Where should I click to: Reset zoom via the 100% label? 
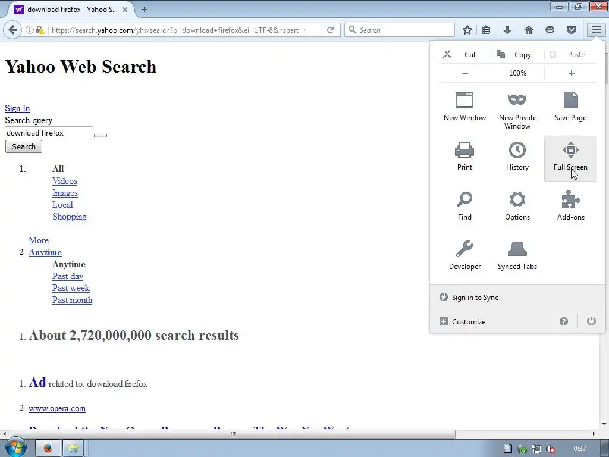pyautogui.click(x=518, y=73)
